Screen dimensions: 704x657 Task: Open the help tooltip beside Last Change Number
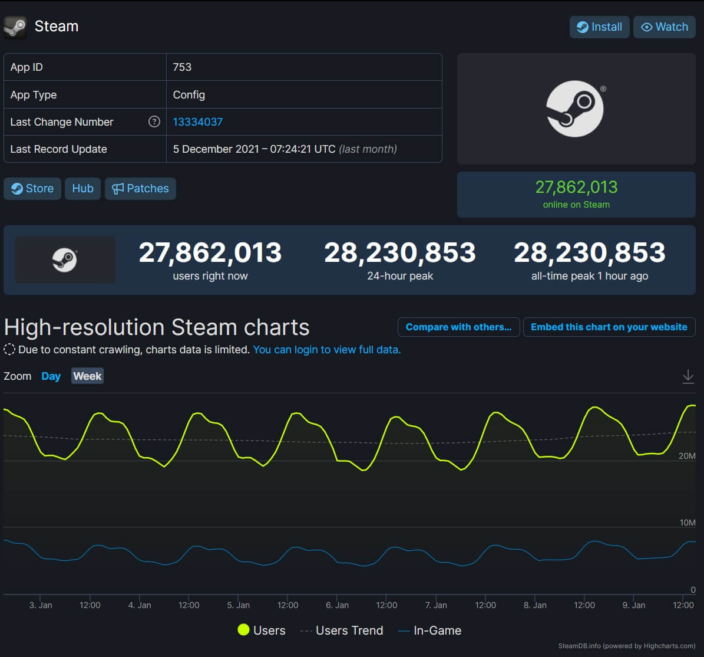click(154, 121)
